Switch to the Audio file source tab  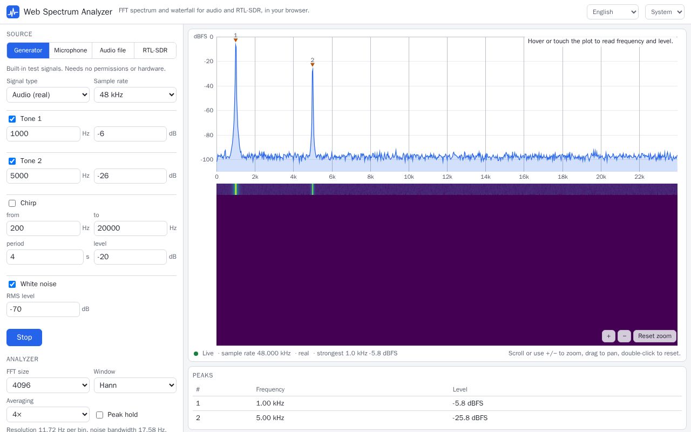[x=113, y=50]
